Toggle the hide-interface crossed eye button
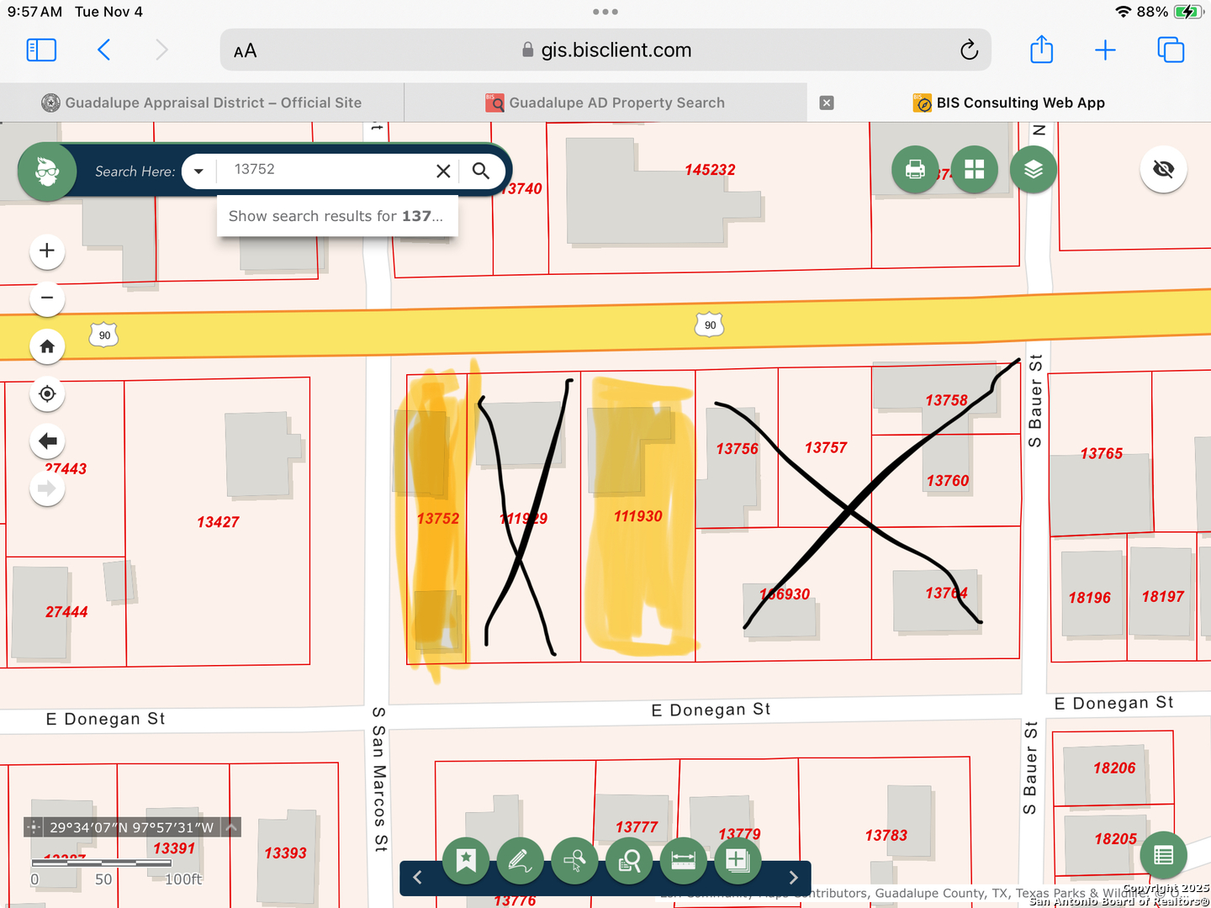Viewport: 1211px width, 908px height. coord(1163,170)
